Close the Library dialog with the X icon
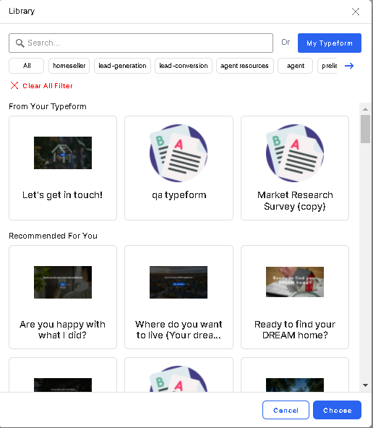 355,12
